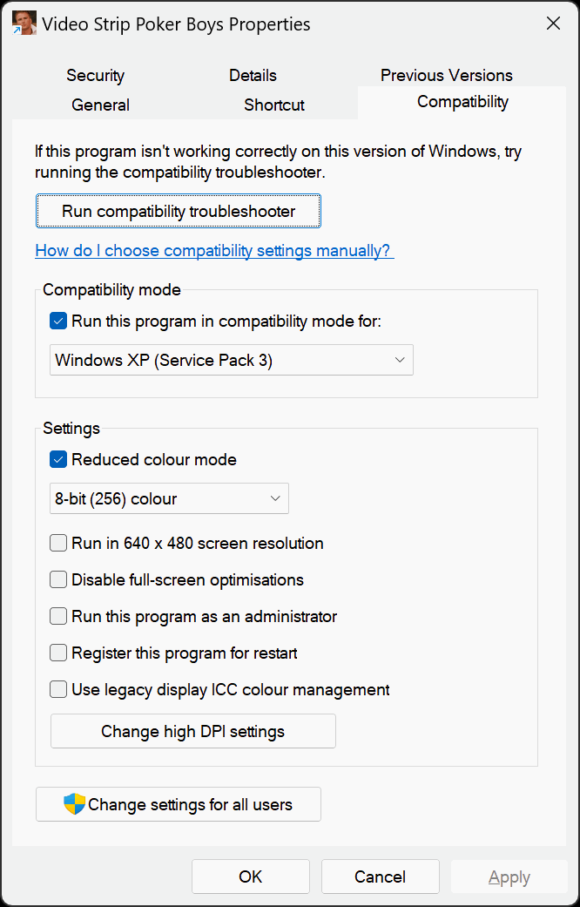The height and width of the screenshot is (907, 580).
Task: Uncheck Reduced colour mode
Action: [58, 460]
